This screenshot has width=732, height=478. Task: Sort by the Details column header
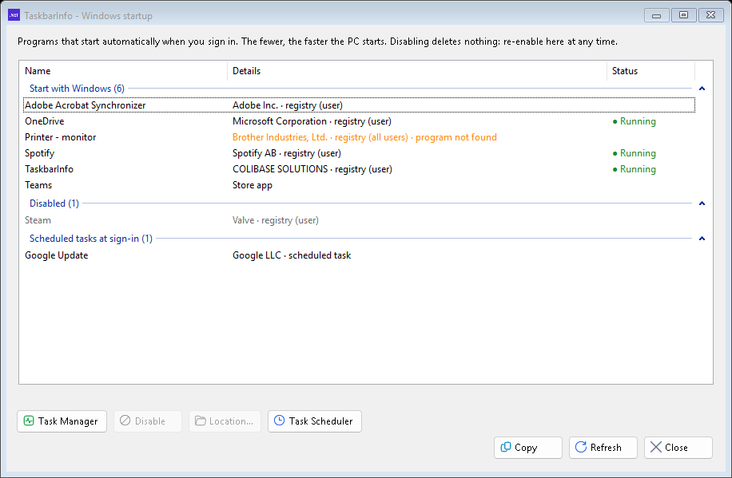point(417,71)
